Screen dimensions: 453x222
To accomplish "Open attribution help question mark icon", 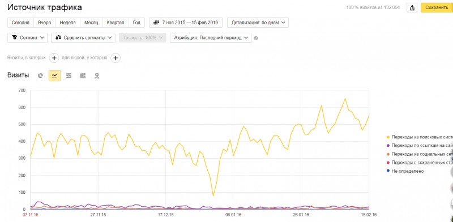I will pos(256,38).
